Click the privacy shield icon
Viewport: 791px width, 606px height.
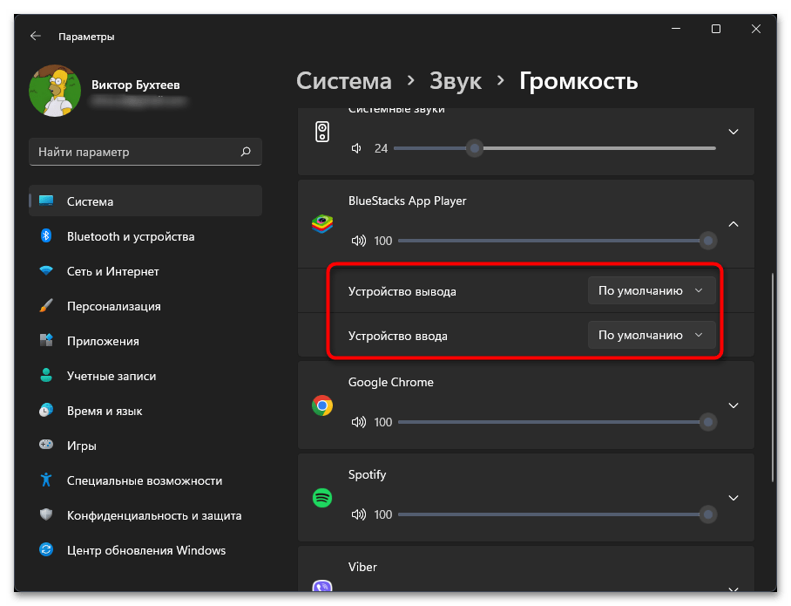(46, 514)
